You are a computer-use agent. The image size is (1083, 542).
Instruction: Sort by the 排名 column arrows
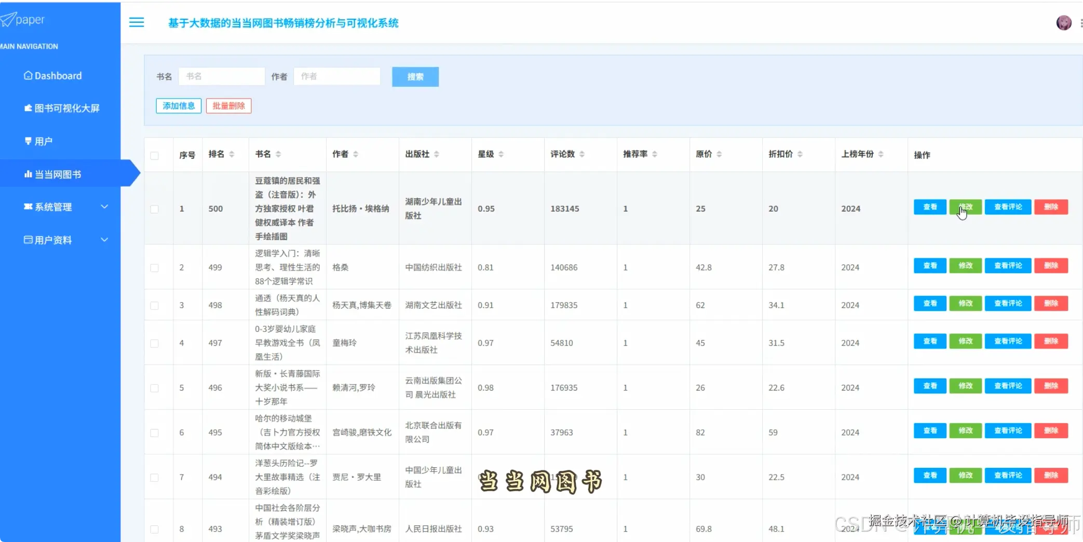[232, 154]
